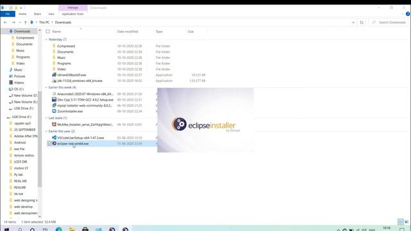The height and width of the screenshot is (231, 411).
Task: Open the 25 SEPTEMBER folder in sidebar
Action: coord(24,130)
